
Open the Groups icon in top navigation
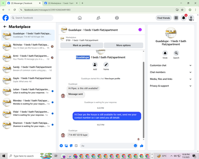click(117, 18)
